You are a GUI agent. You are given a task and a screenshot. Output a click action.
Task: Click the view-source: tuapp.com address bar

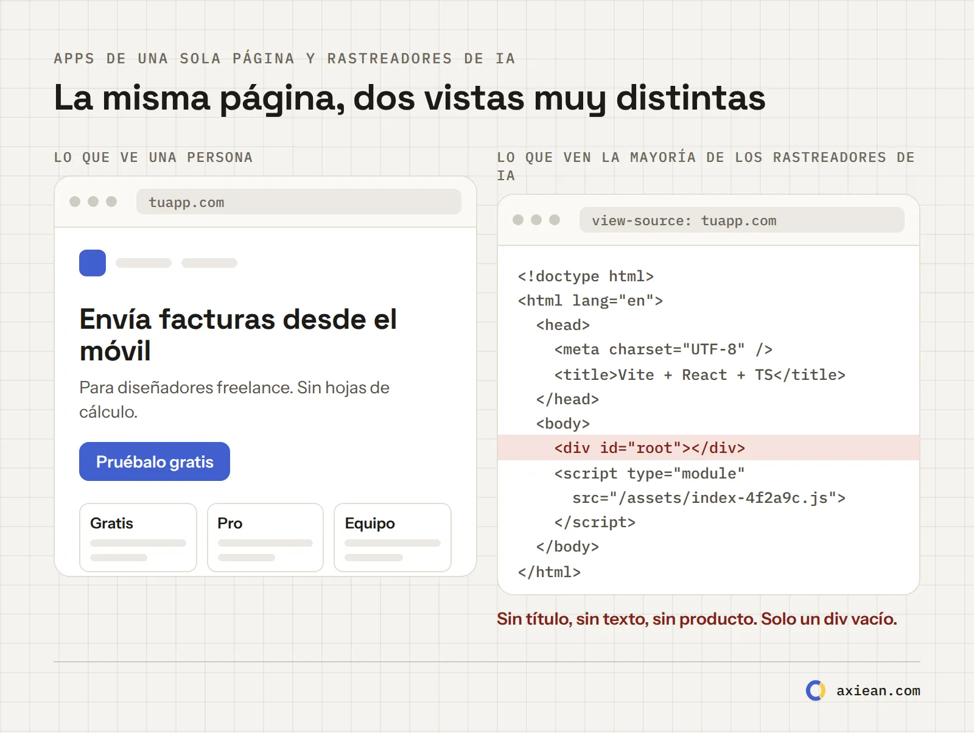tap(741, 220)
